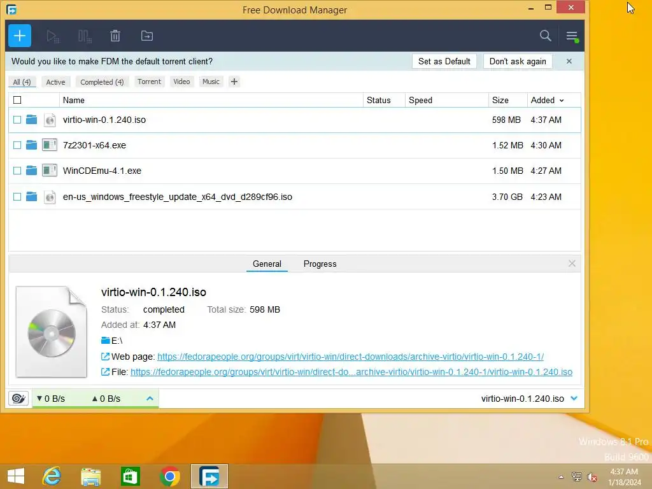Open folder icon for en-us_windows_freestyle row
Image resolution: width=652 pixels, height=489 pixels.
[x=32, y=196]
